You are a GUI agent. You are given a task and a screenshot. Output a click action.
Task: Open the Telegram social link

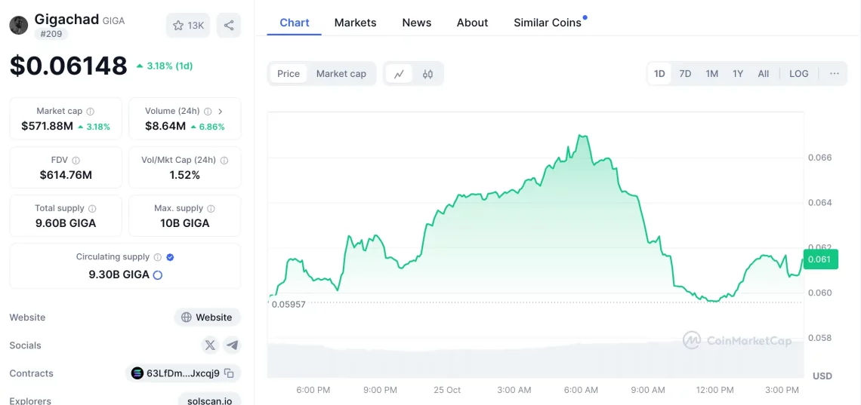(233, 345)
